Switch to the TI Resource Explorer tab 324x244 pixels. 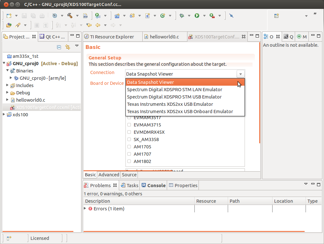[x=112, y=37]
